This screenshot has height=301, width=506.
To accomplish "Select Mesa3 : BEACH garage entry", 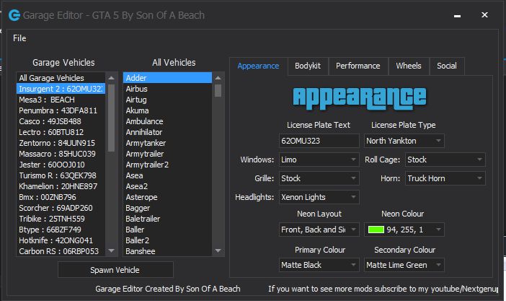I will pos(61,100).
